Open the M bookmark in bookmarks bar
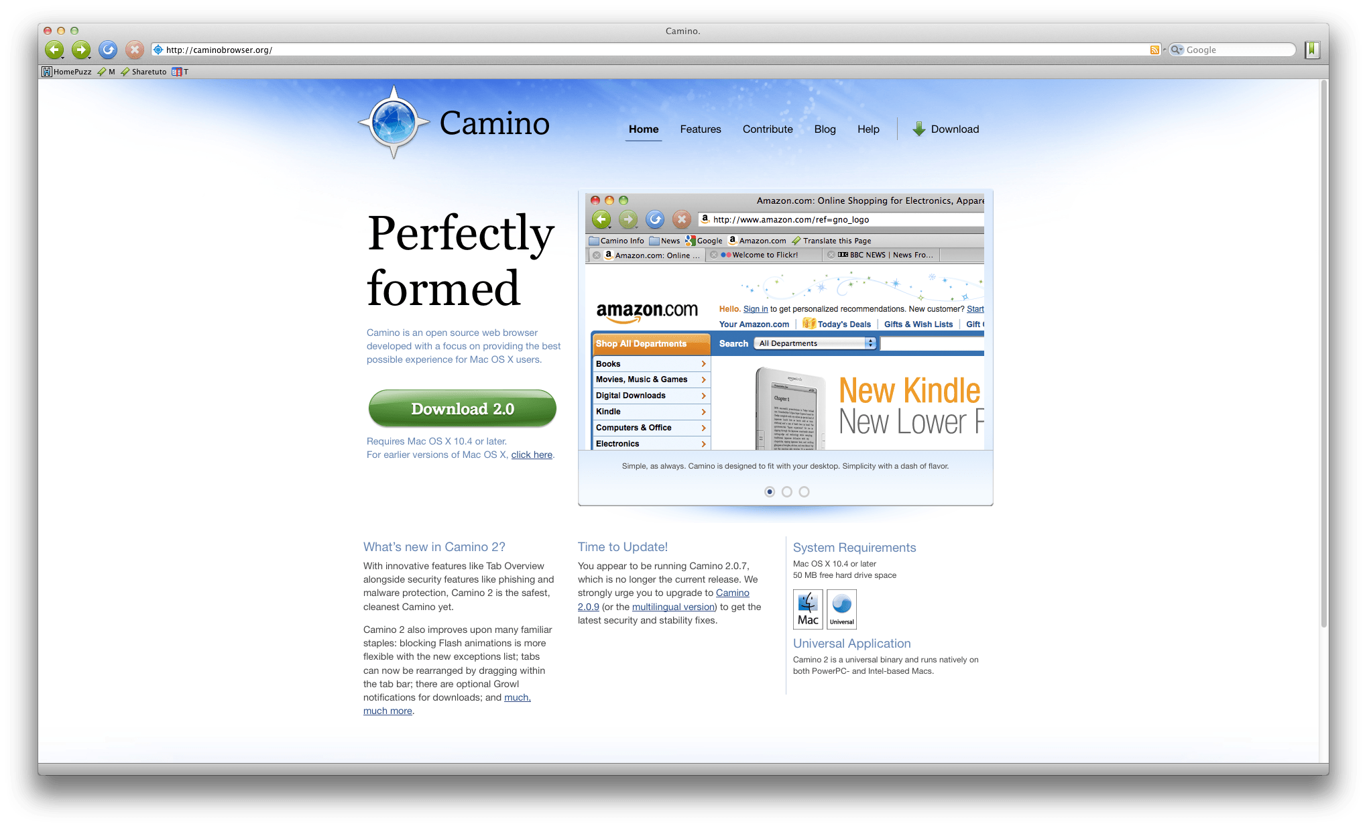The width and height of the screenshot is (1367, 828). [x=107, y=72]
